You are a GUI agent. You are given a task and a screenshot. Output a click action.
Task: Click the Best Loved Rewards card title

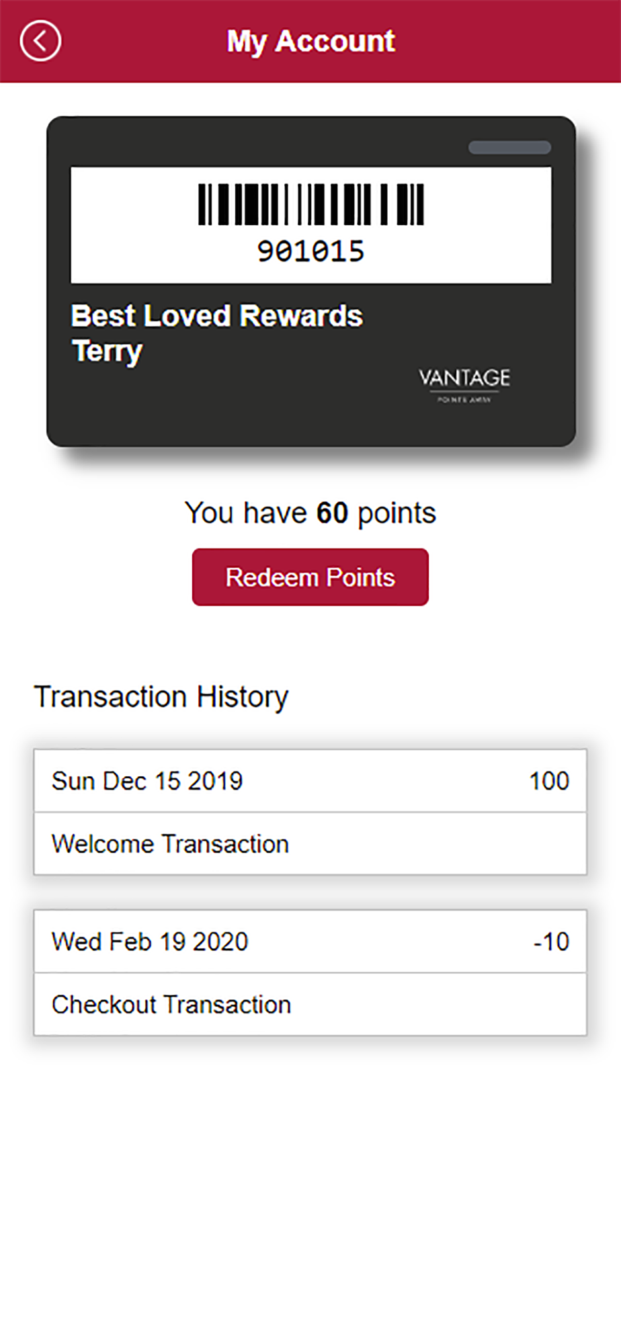tap(217, 316)
